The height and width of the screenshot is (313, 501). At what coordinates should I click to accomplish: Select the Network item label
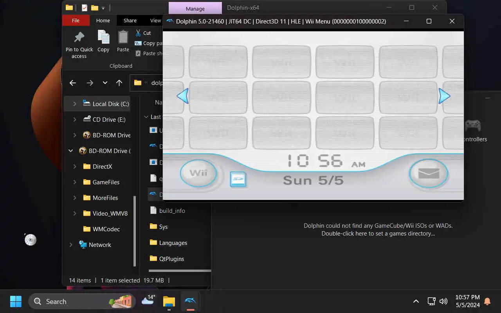pyautogui.click(x=100, y=245)
